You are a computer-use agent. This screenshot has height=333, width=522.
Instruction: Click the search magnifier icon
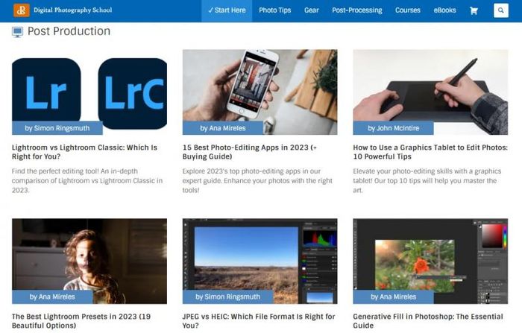pyautogui.click(x=500, y=10)
